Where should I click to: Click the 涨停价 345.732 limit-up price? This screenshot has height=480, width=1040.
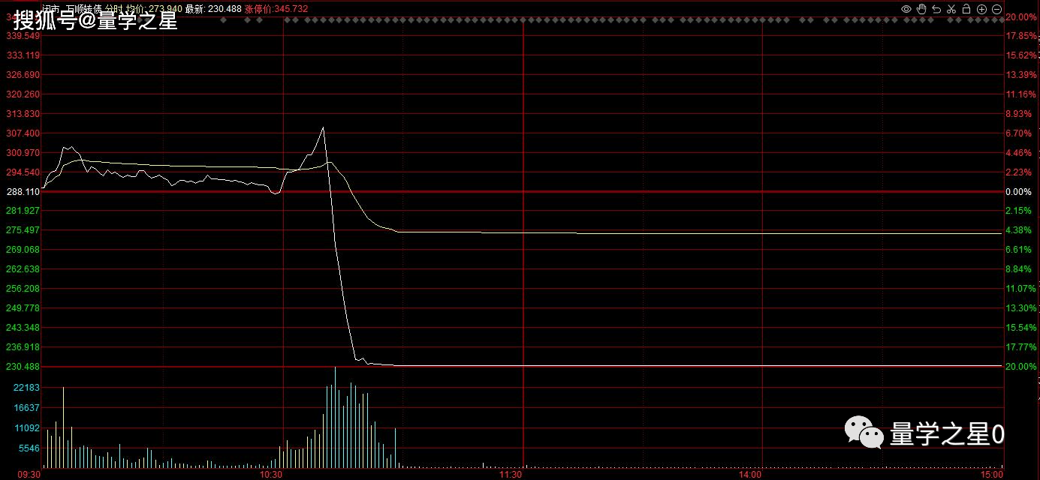tap(276, 9)
